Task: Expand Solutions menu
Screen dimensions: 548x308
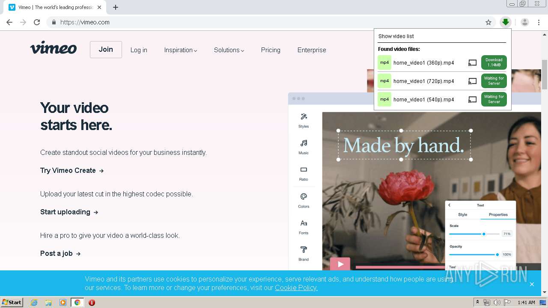Action: coord(229,50)
